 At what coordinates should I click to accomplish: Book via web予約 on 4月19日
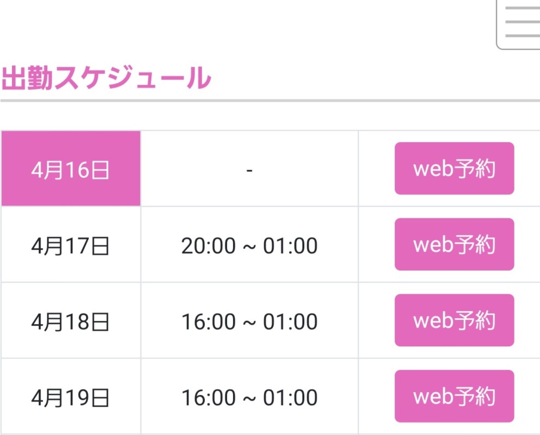tap(454, 396)
